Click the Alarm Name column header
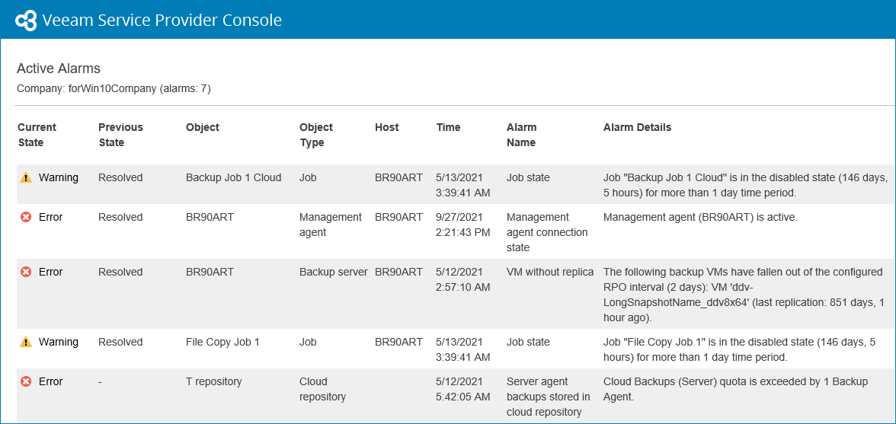Image resolution: width=896 pixels, height=424 pixels. tap(522, 135)
